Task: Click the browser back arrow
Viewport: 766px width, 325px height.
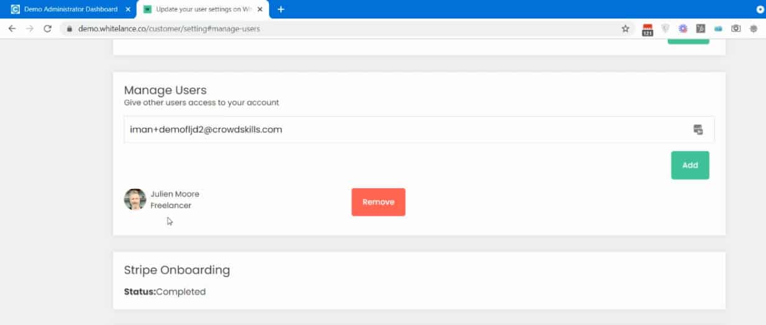Action: click(x=12, y=29)
